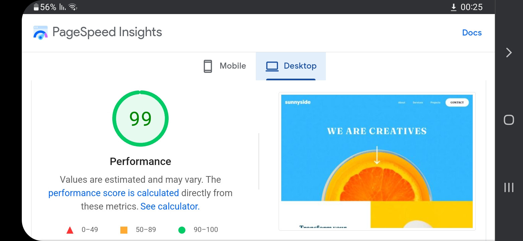Tap the download icon in the status bar

click(x=454, y=7)
